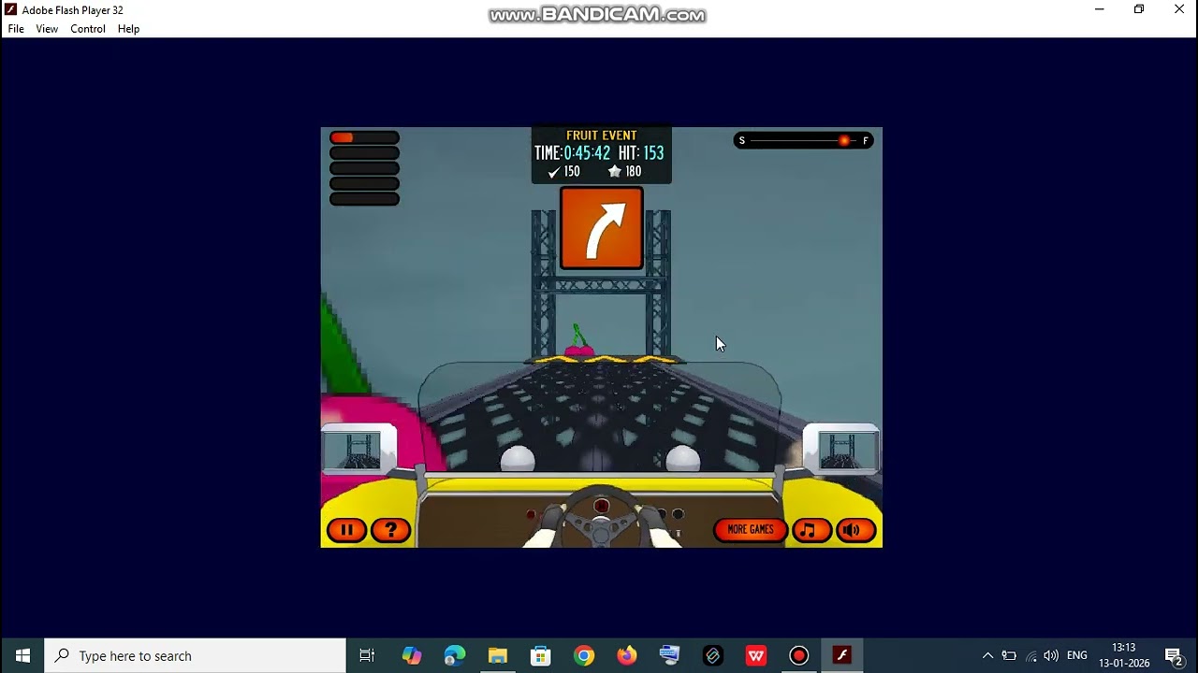Viewport: 1198px width, 673px height.
Task: Open the Control menu
Action: [x=88, y=29]
